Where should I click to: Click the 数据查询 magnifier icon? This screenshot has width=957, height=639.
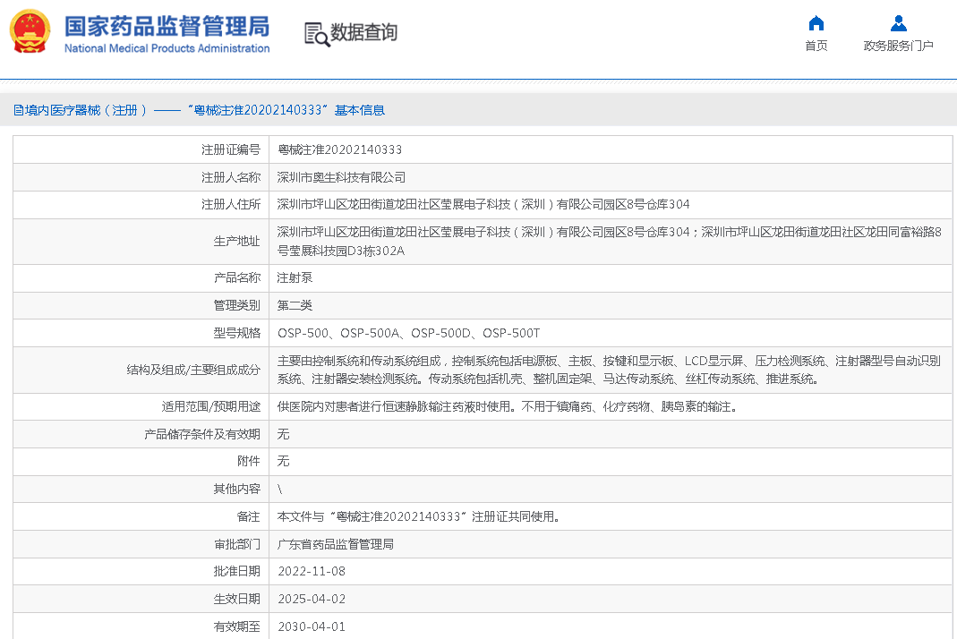click(x=316, y=34)
